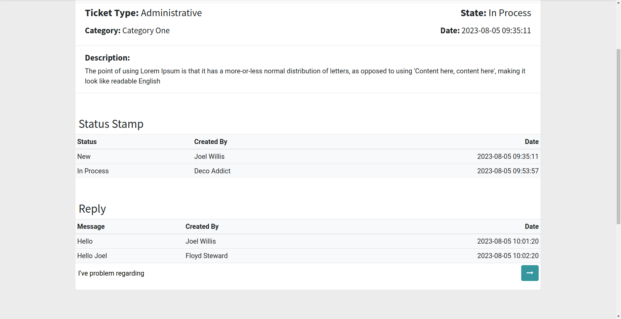Click the Lorem Ipsum description paragraph
The width and height of the screenshot is (621, 319).
point(305,76)
